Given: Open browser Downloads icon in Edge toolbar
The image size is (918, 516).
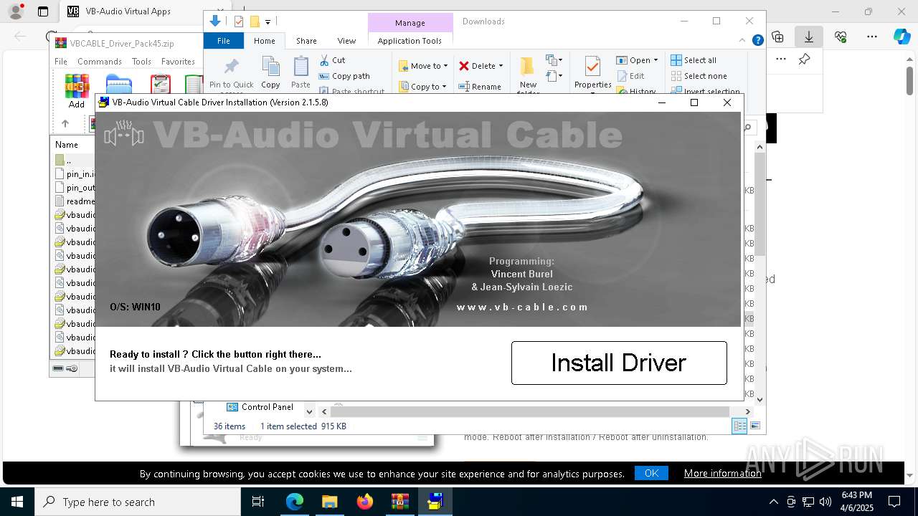Looking at the screenshot, I should point(809,37).
